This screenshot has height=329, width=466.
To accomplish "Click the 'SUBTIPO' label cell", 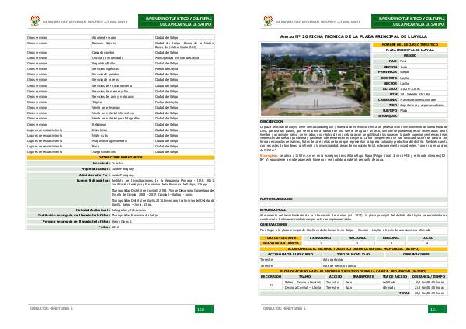I will 385,110.
